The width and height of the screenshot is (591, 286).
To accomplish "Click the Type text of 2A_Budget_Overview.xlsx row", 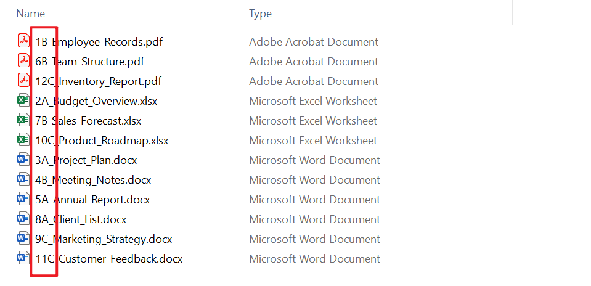I will point(313,101).
